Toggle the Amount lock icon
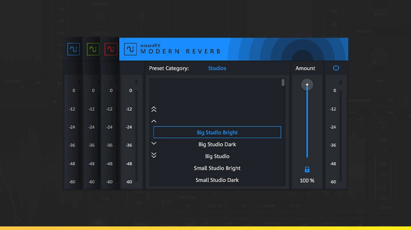Image resolution: width=411 pixels, height=230 pixels. (307, 170)
